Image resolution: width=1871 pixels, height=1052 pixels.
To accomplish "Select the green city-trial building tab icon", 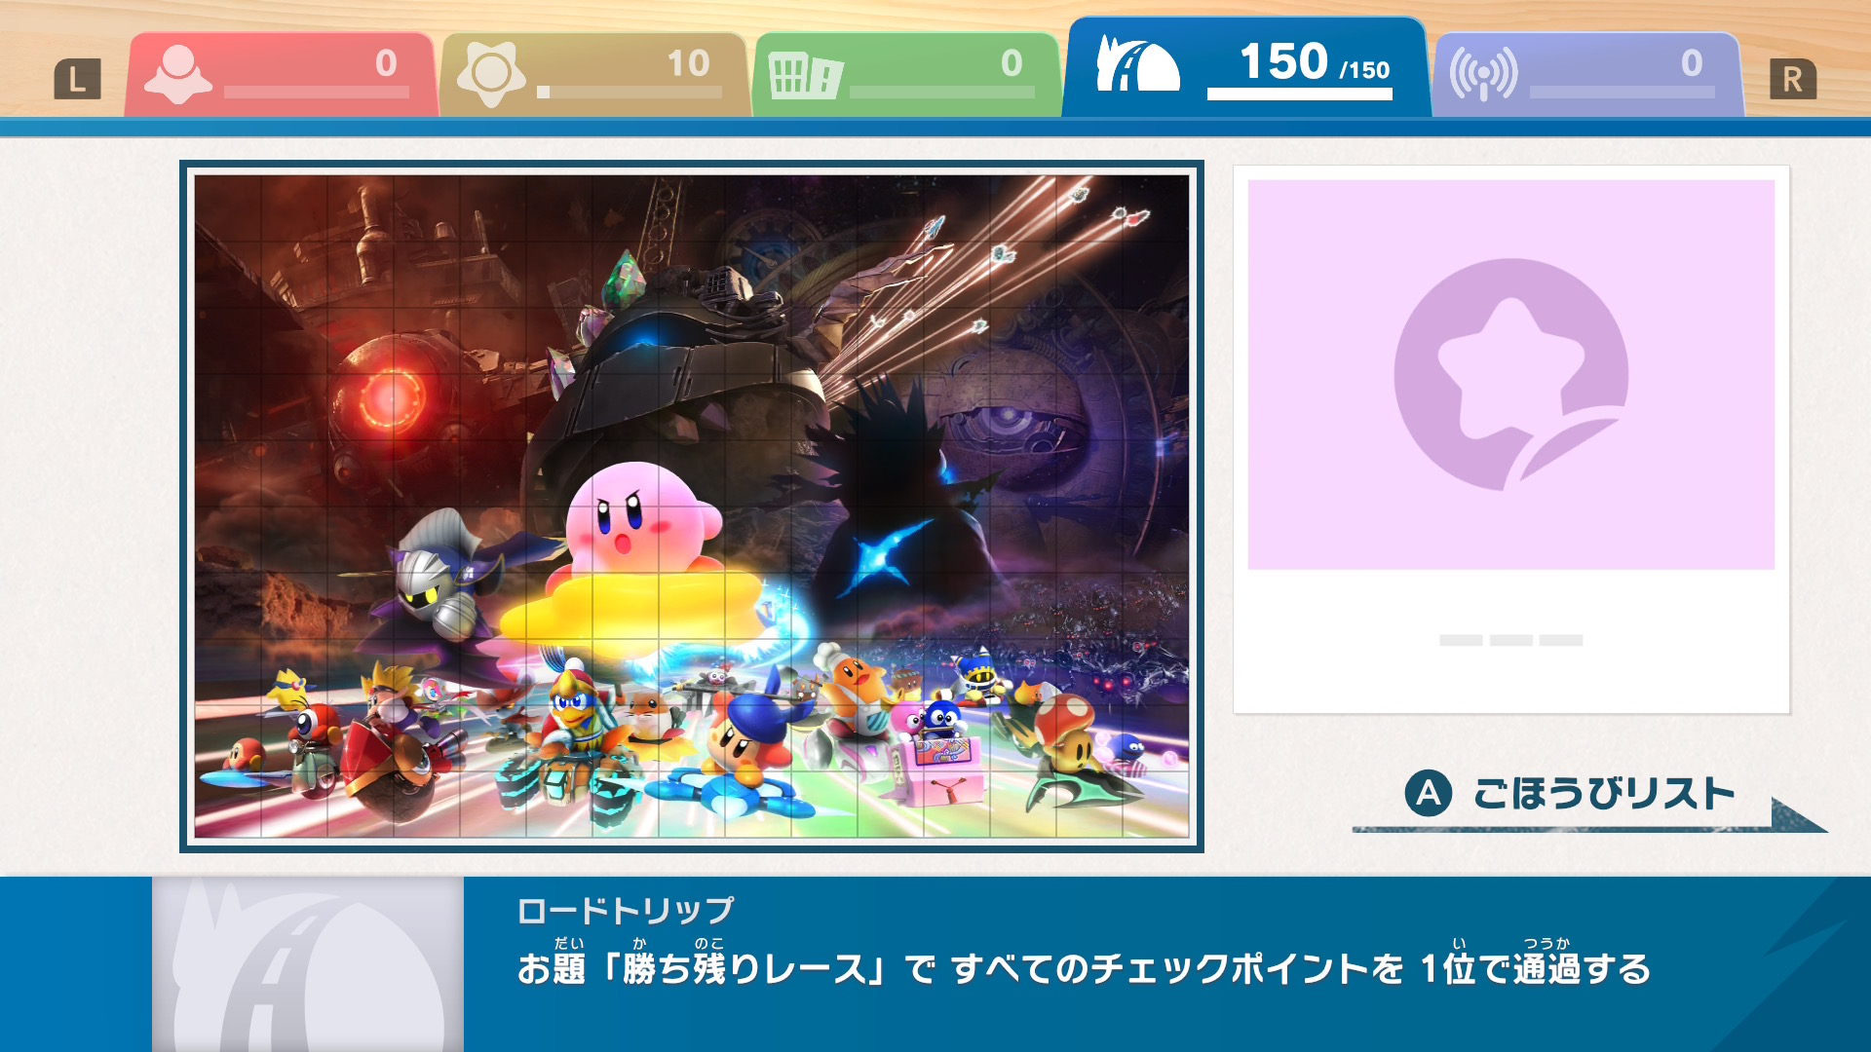I will point(805,75).
